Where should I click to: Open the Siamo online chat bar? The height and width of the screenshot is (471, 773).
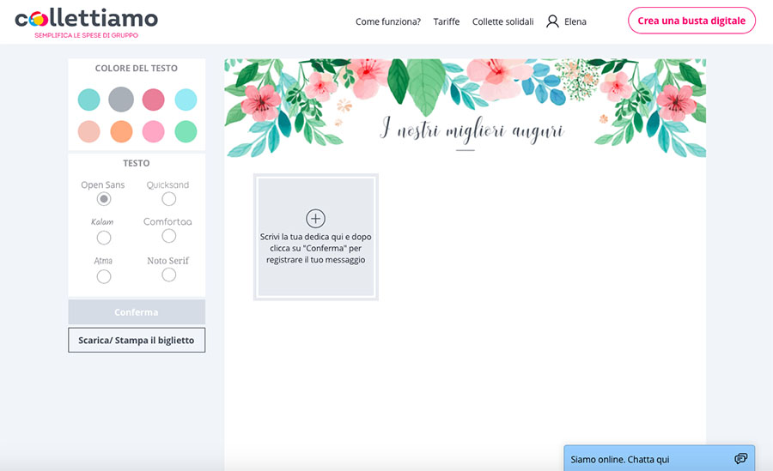[659, 458]
